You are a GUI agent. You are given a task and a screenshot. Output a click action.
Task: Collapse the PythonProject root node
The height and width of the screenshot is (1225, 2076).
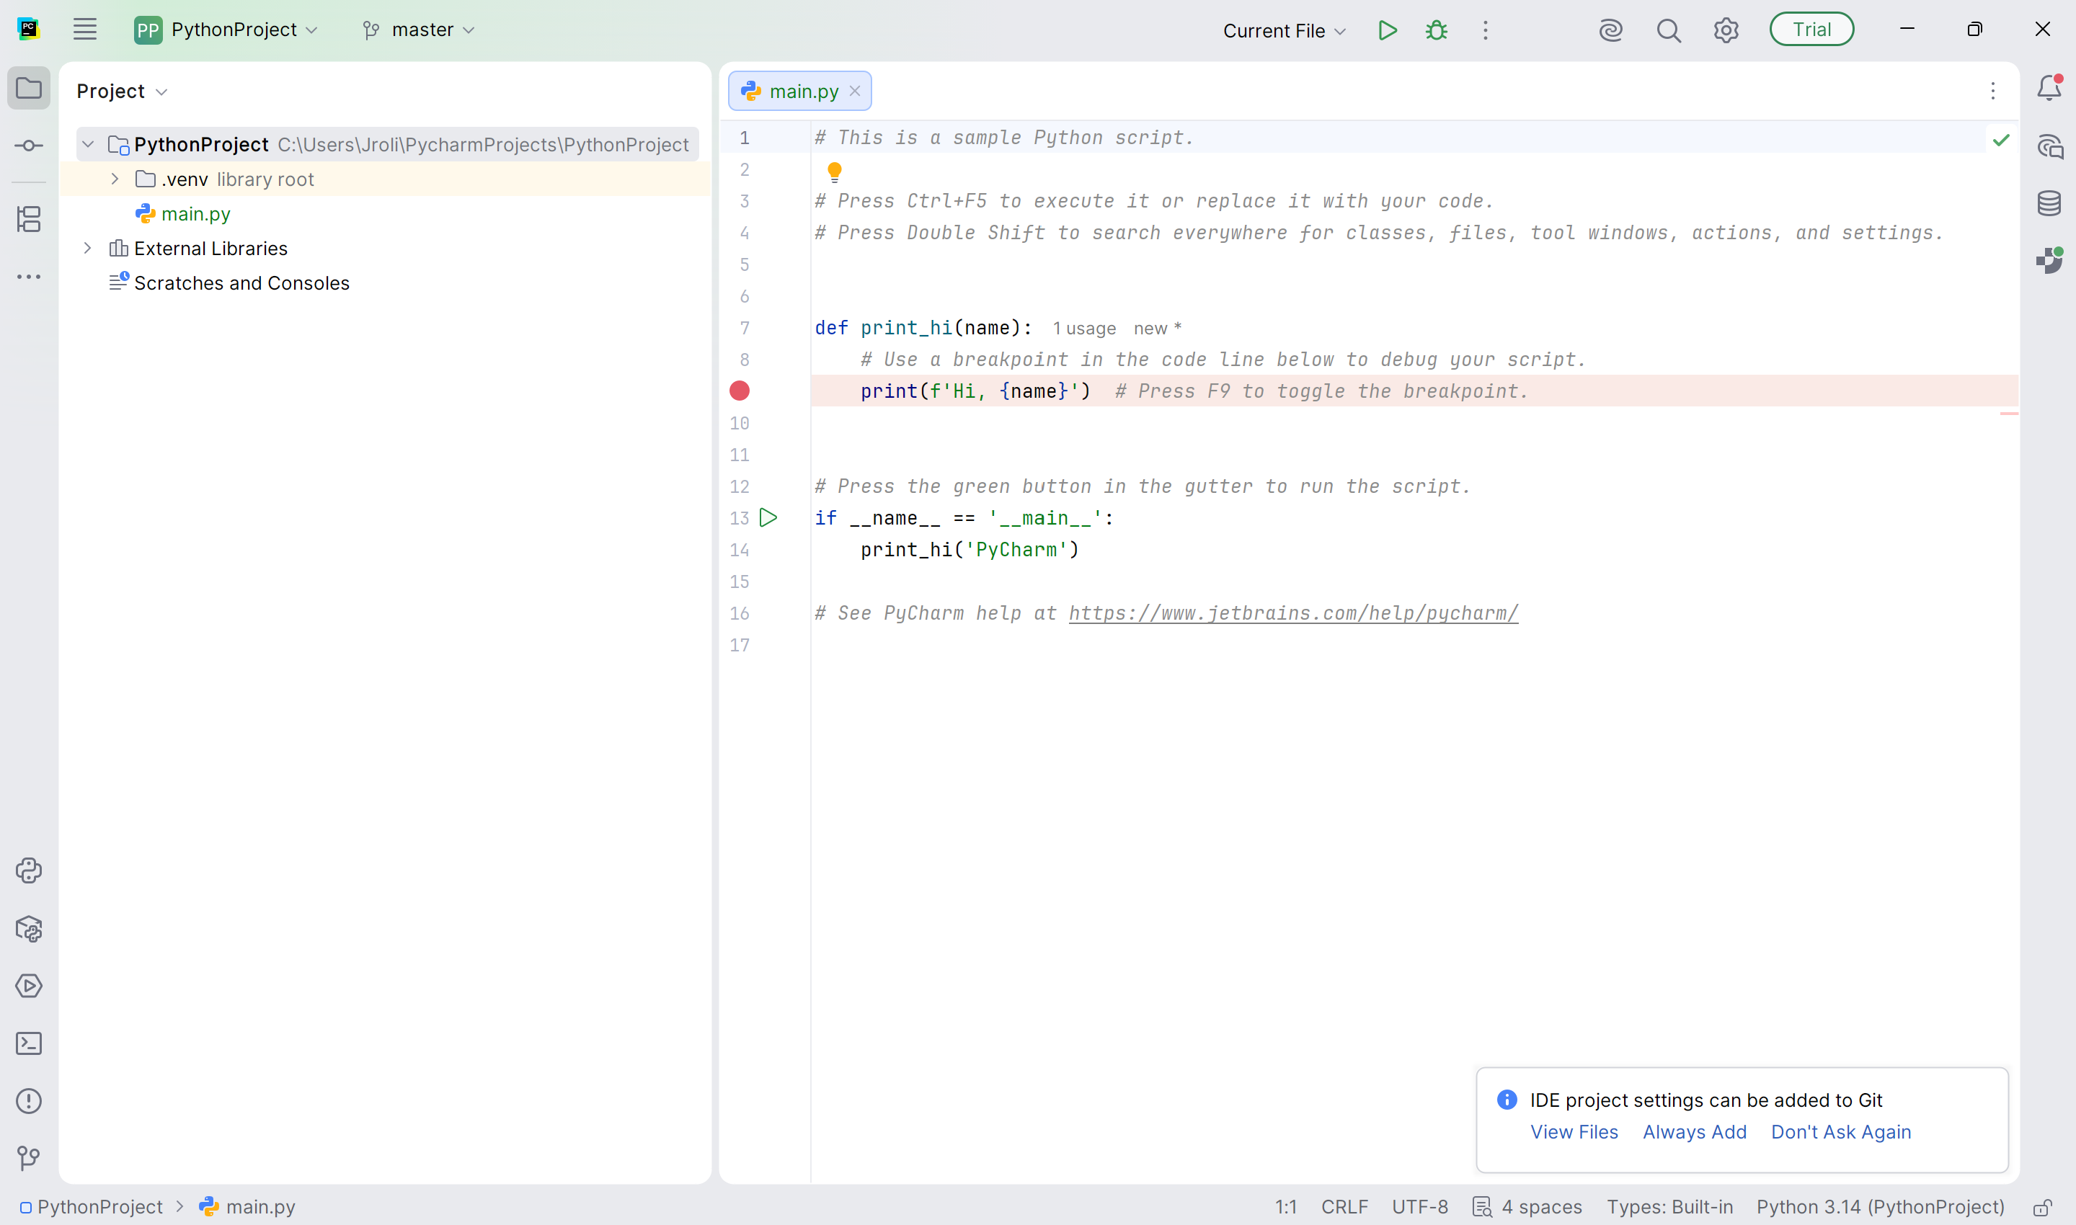[89, 144]
